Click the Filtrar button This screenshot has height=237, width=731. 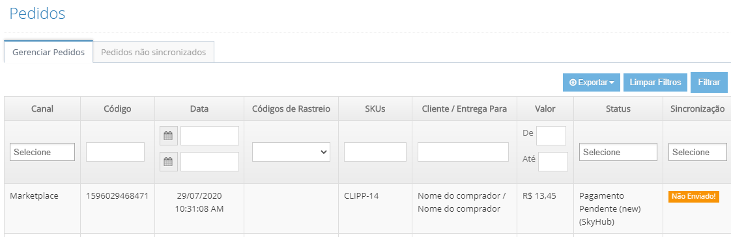coord(709,82)
